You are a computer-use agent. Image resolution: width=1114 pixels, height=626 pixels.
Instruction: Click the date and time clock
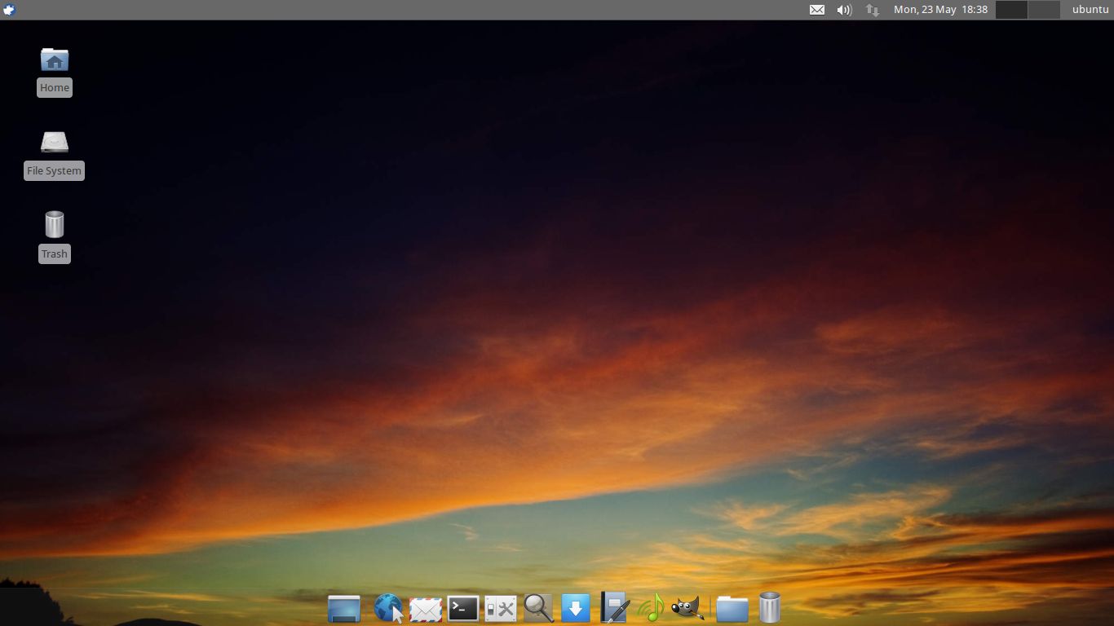pos(940,10)
